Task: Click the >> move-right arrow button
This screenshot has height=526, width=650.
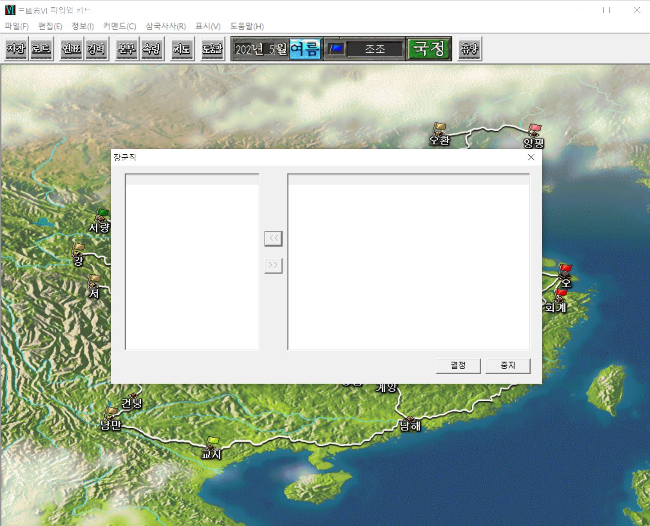Action: pos(273,265)
